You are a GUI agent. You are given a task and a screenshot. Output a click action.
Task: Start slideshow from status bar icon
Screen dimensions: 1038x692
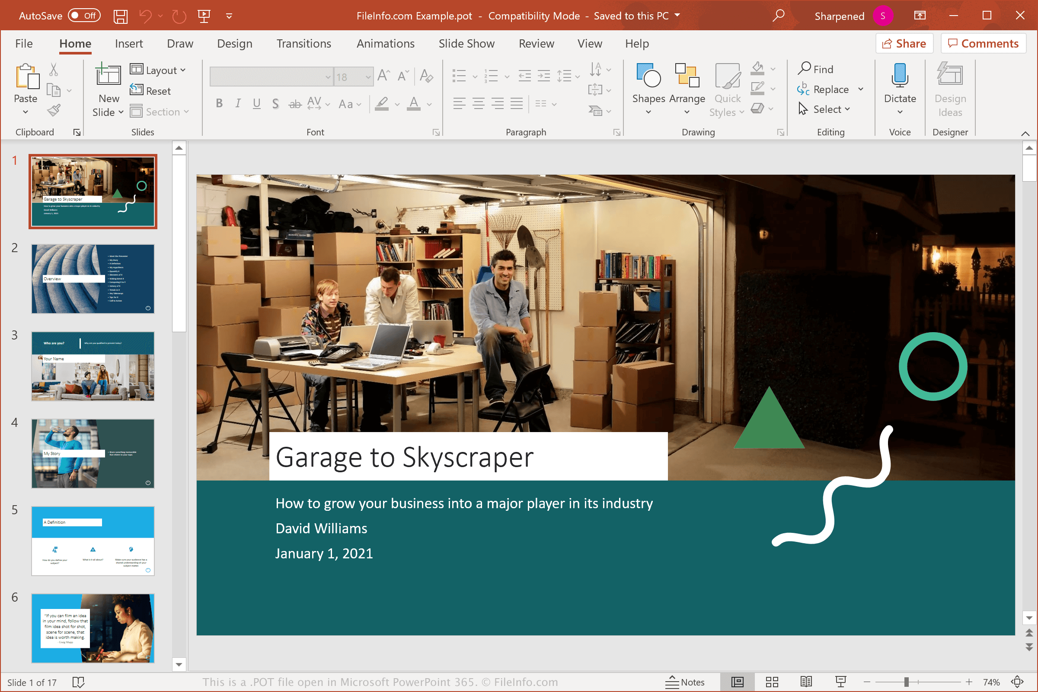841,682
